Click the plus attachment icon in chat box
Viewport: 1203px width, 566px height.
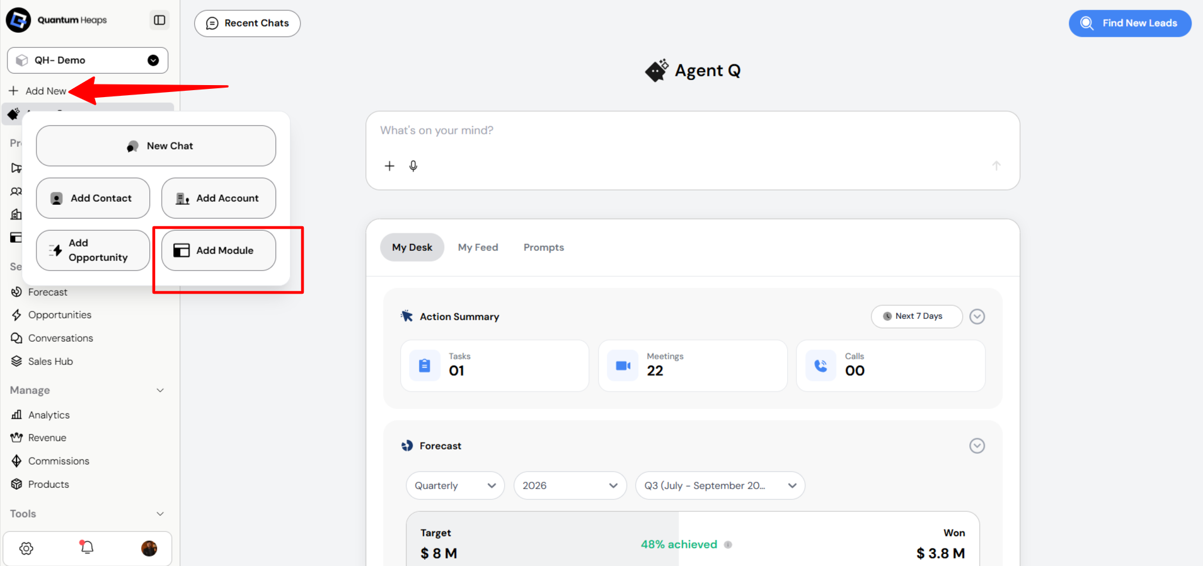(389, 166)
